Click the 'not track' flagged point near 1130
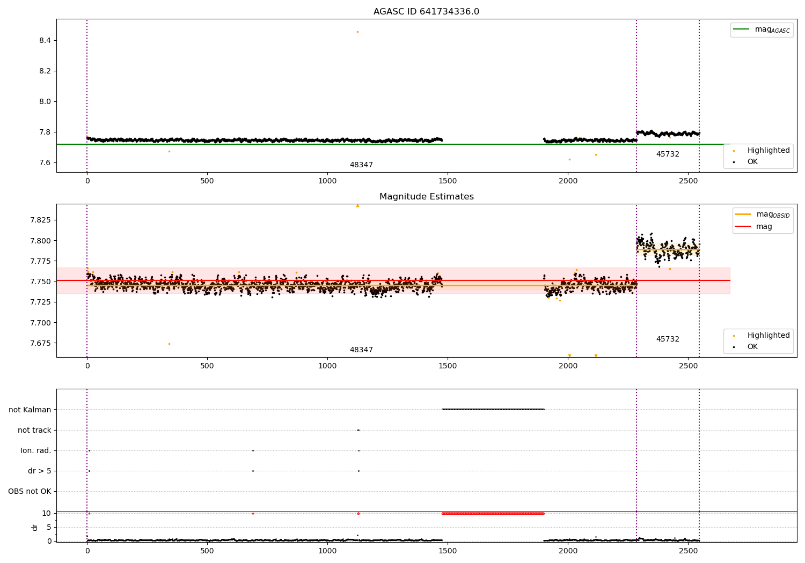 point(358,430)
